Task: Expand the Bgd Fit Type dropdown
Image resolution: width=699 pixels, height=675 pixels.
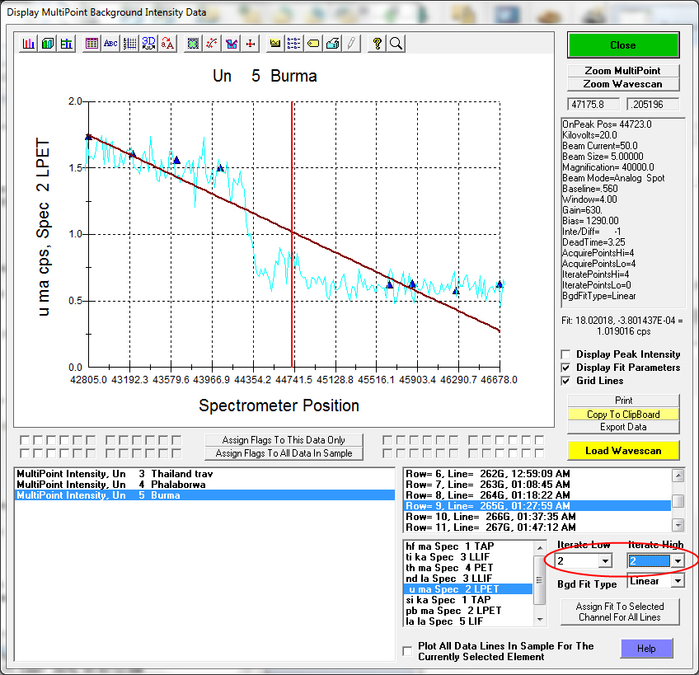Action: pos(677,581)
